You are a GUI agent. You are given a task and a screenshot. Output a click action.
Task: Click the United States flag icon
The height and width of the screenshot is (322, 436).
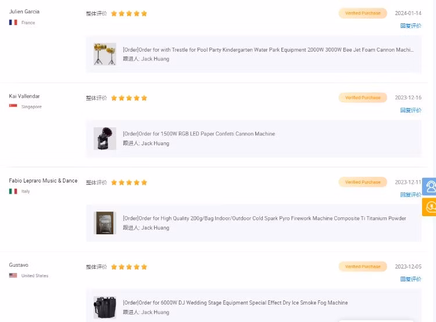13,276
